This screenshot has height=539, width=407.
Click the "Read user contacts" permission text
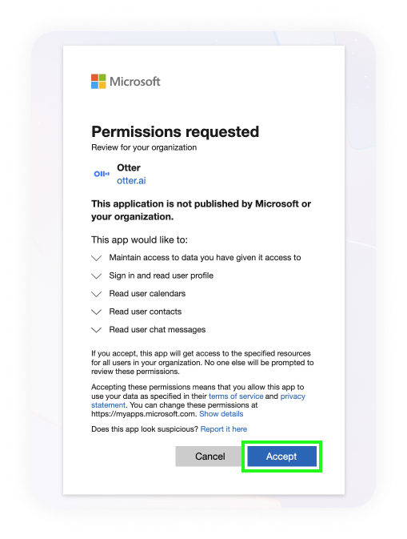coord(146,312)
